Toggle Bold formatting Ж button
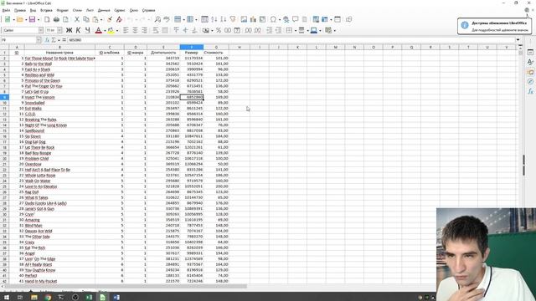 (69, 30)
